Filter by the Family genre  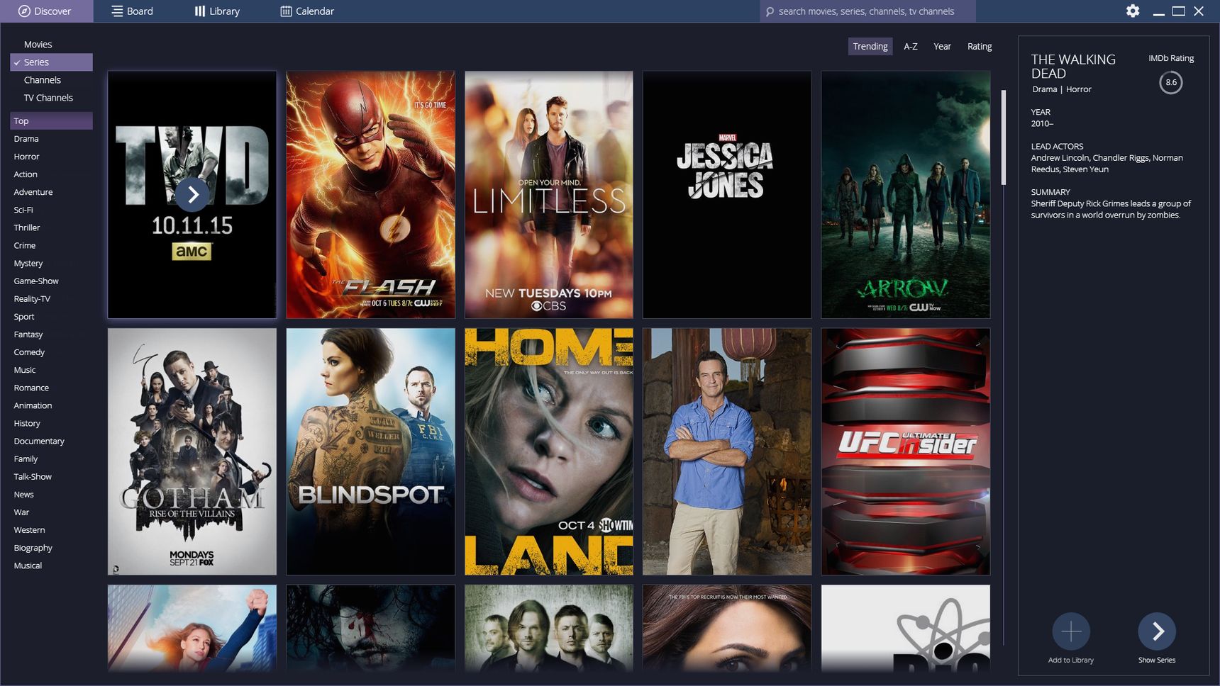26,459
